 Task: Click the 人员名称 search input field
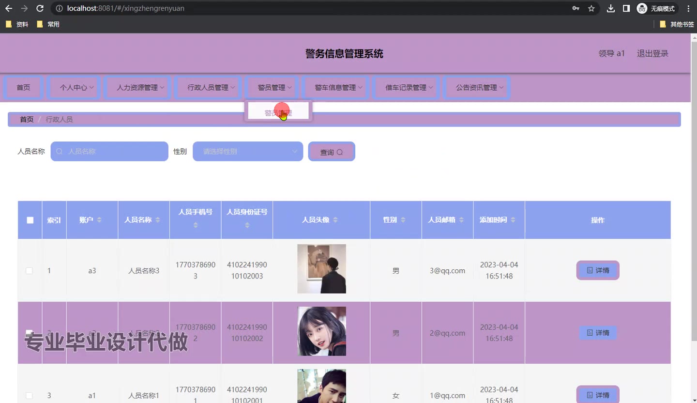point(109,152)
